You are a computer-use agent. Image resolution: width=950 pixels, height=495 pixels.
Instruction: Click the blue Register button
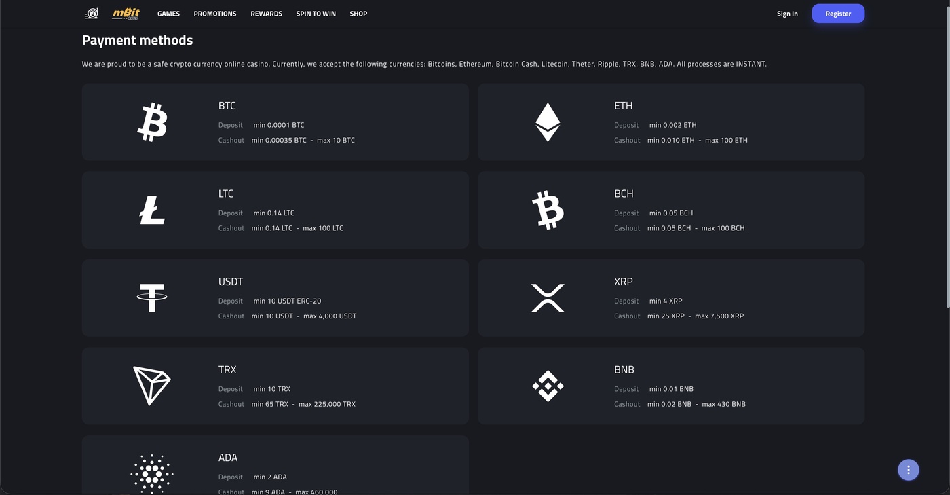(838, 14)
